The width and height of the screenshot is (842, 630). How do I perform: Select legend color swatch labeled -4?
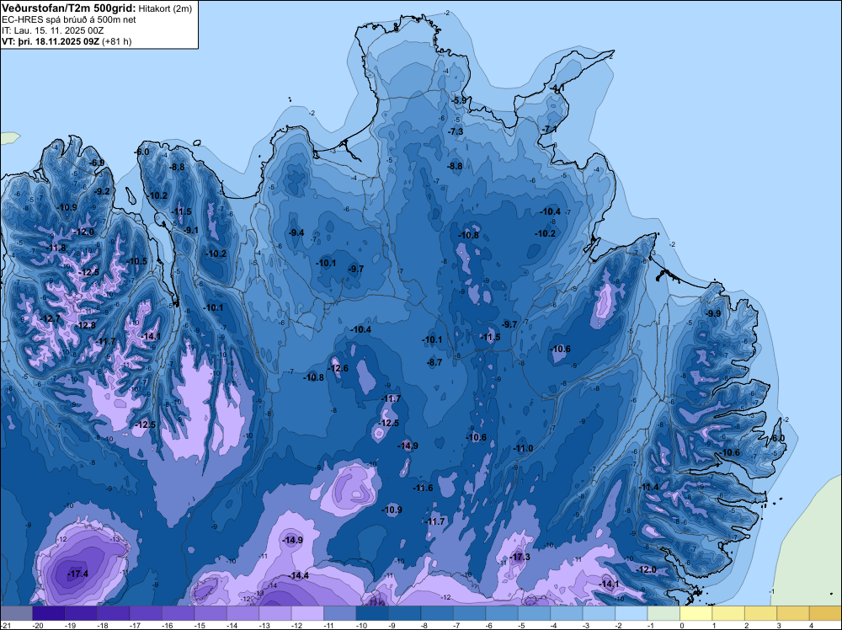pyautogui.click(x=567, y=613)
